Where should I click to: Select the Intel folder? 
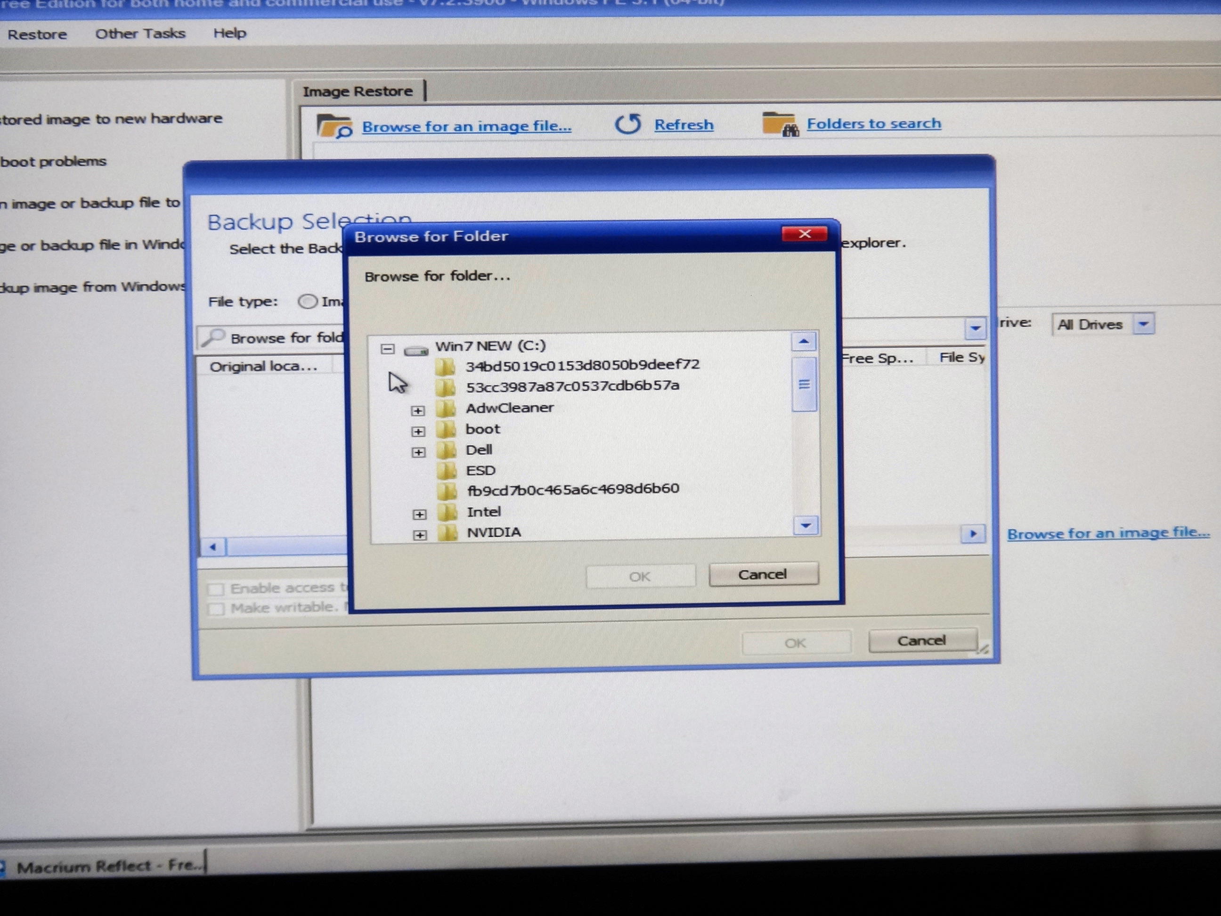pos(483,512)
